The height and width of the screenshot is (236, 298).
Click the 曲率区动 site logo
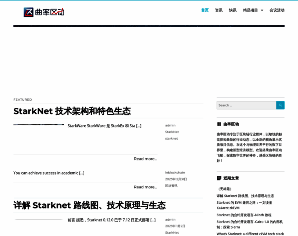44,12
